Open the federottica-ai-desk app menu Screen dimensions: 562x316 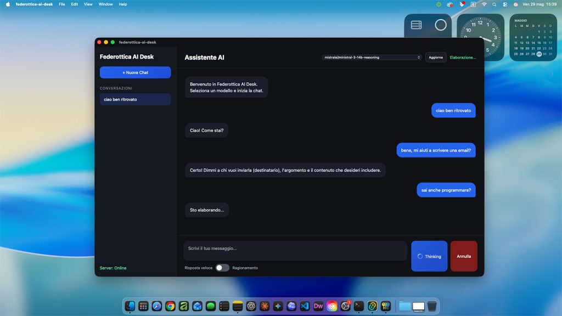tap(34, 4)
